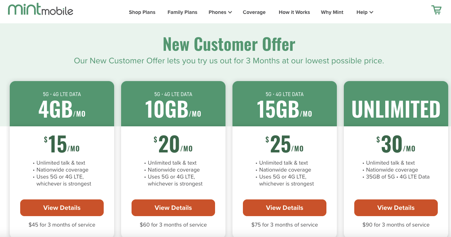Screen dimensions: 451x237
Task: Select the UNLIMITED plan header
Action: point(396,104)
